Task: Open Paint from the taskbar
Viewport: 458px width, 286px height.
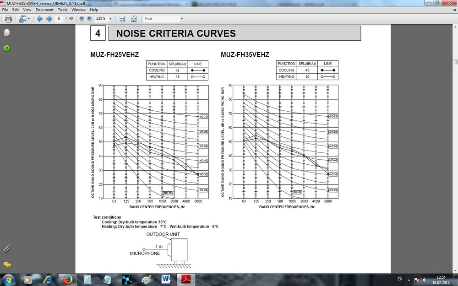Action: coord(147,280)
